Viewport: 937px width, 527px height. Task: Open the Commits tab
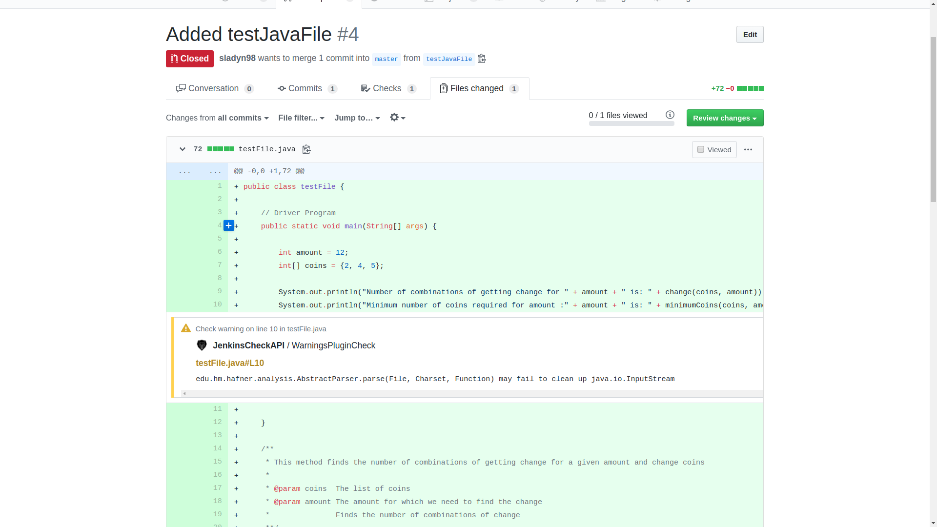click(307, 88)
